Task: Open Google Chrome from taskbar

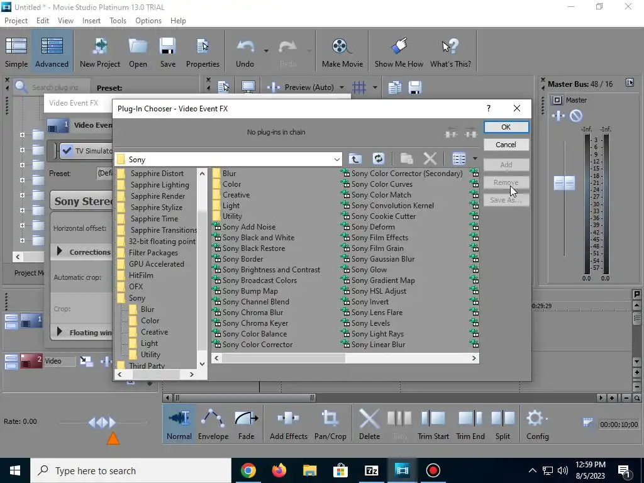Action: pyautogui.click(x=248, y=470)
